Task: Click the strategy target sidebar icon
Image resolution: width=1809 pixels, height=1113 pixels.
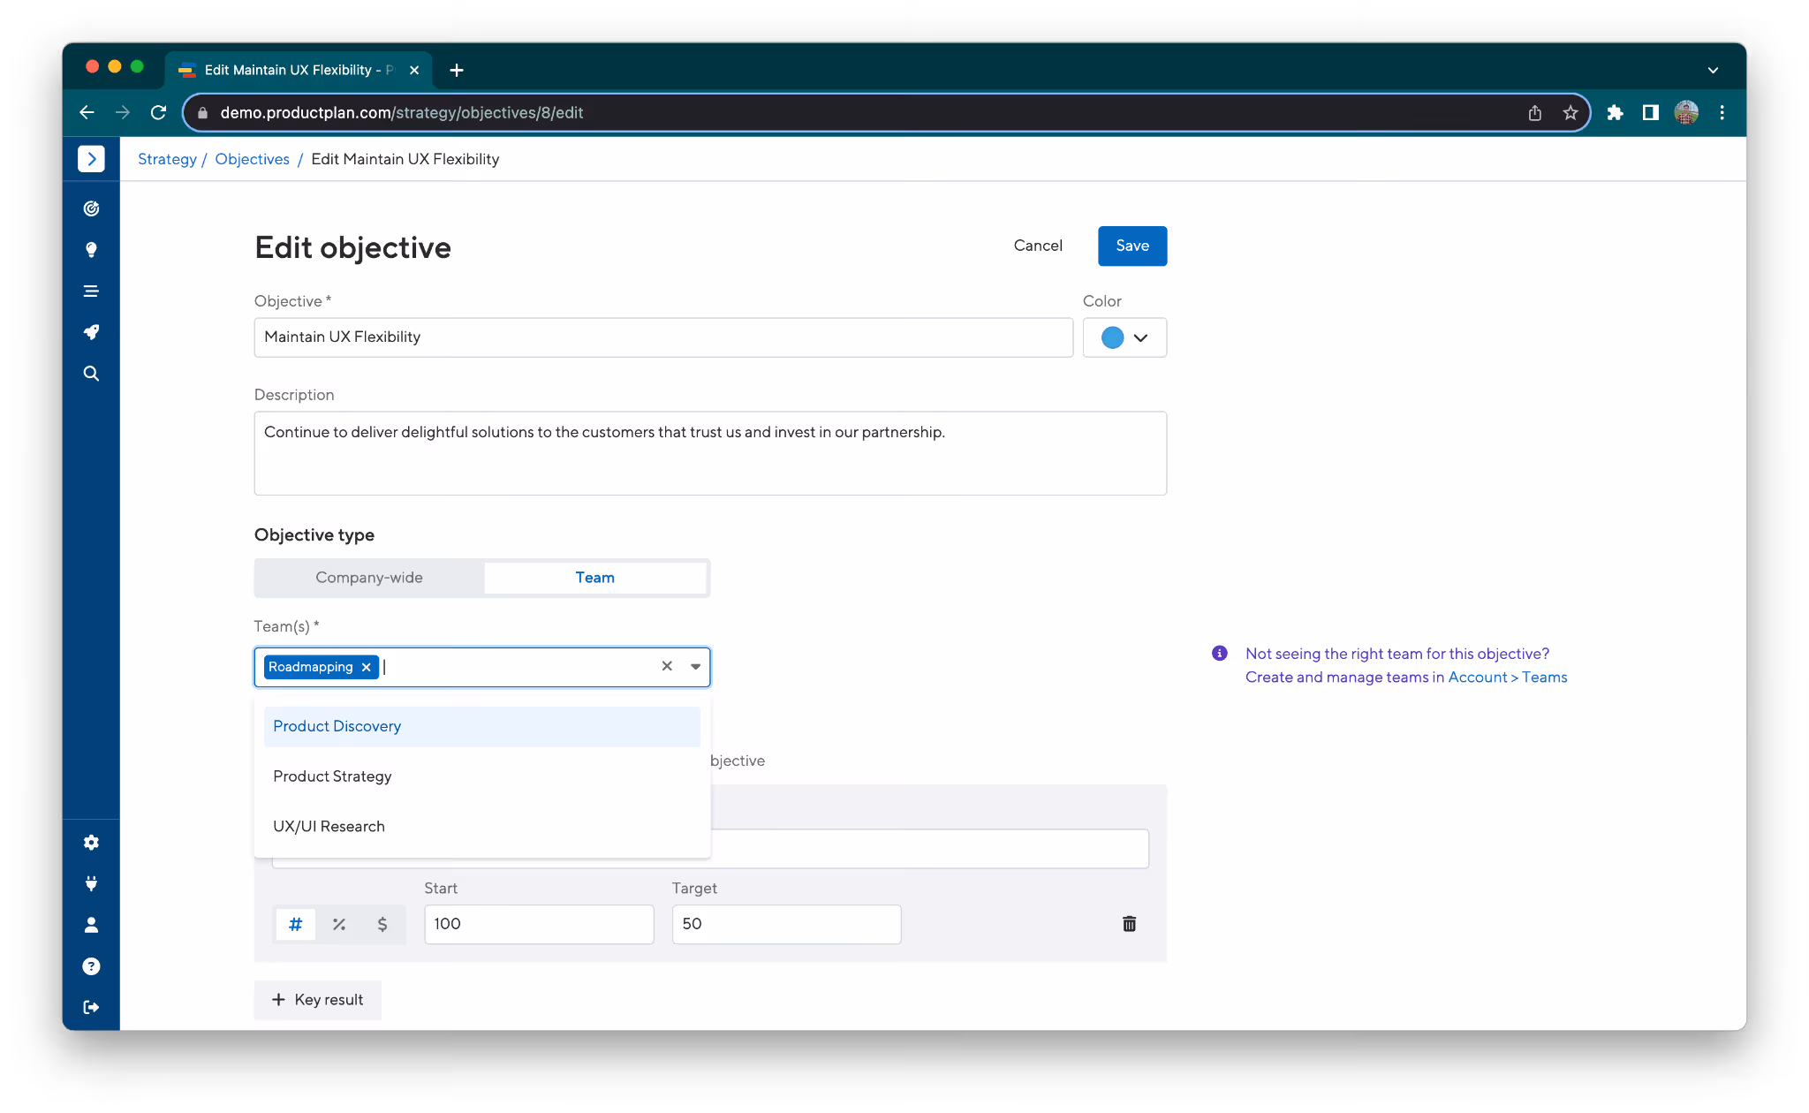Action: click(91, 208)
